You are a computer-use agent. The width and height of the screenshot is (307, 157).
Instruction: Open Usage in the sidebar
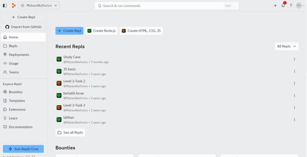point(23,63)
